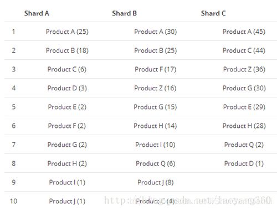Click row number 5
This screenshot has height=211, width=277.
[x=14, y=107]
